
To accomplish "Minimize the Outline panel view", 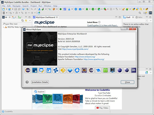I will pyautogui.click(x=147, y=17).
